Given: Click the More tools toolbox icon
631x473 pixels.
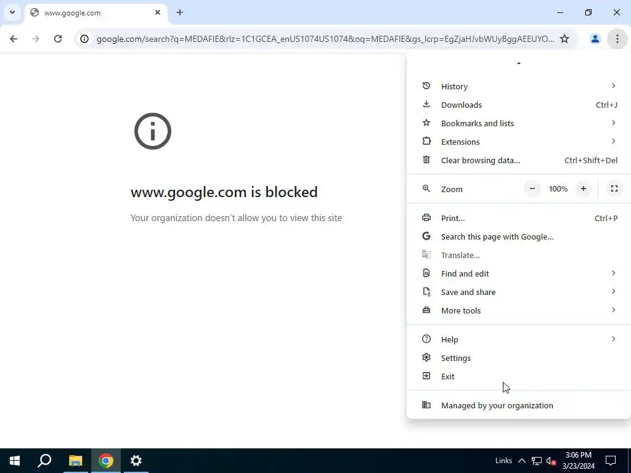Looking at the screenshot, I should tap(426, 310).
